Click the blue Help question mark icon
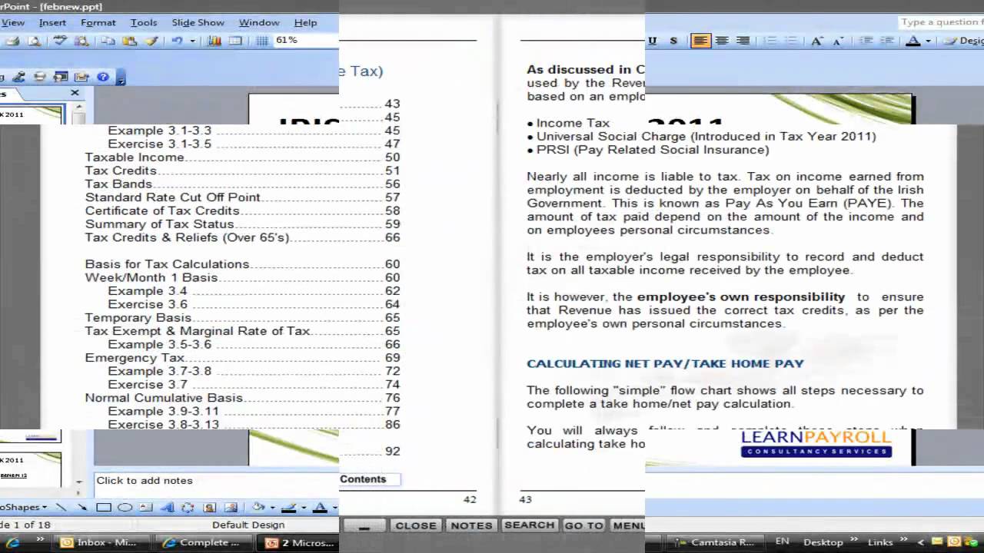 [103, 77]
